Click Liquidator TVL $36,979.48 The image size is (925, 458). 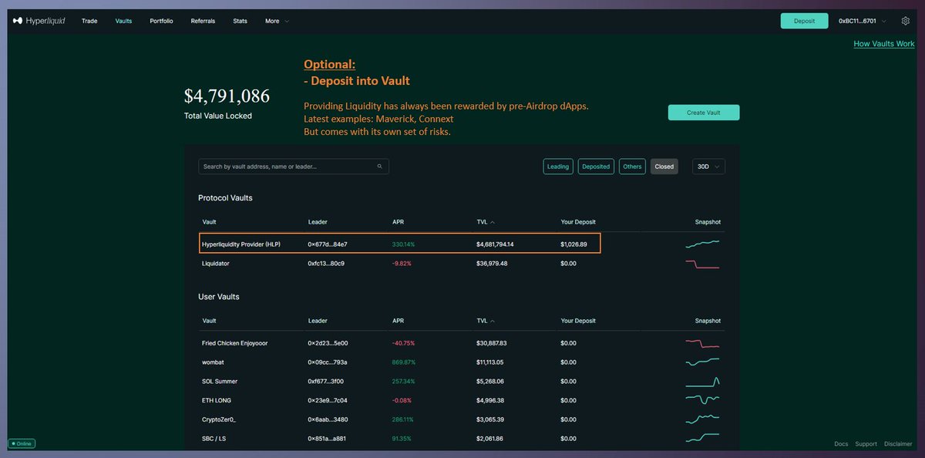[x=492, y=264]
